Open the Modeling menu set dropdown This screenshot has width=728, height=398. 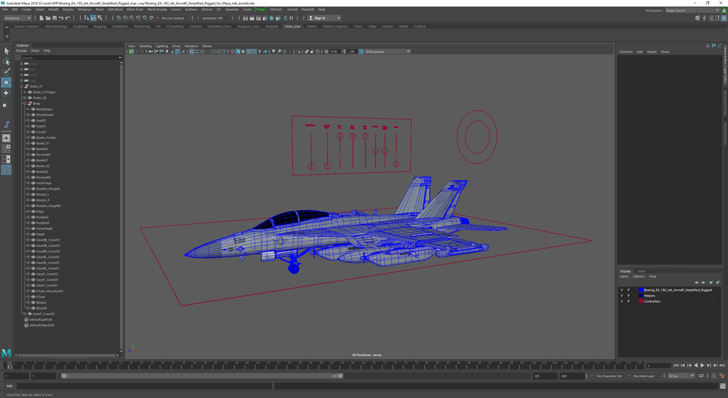click(18, 18)
